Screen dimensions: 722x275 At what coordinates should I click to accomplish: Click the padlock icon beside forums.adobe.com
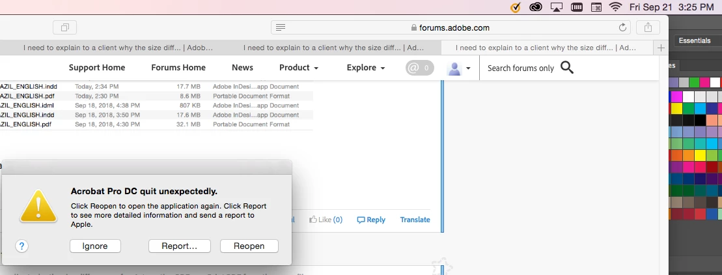413,27
